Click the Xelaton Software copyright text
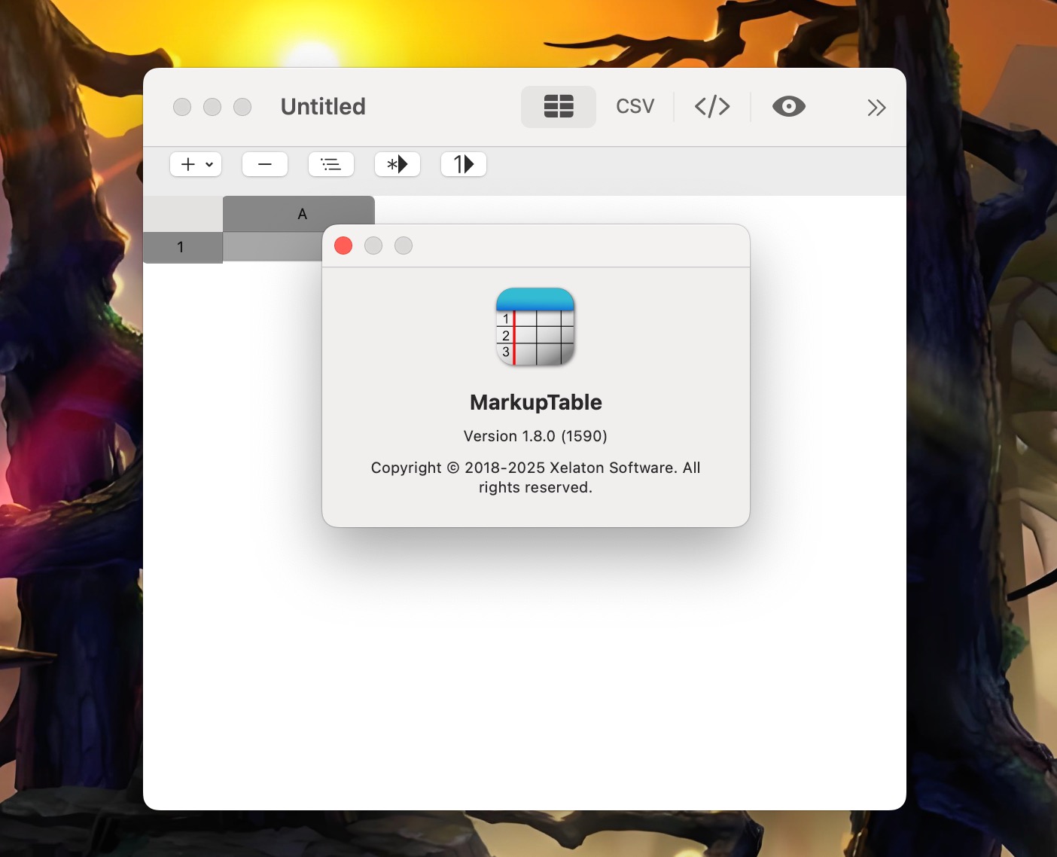The width and height of the screenshot is (1057, 857). tap(535, 477)
